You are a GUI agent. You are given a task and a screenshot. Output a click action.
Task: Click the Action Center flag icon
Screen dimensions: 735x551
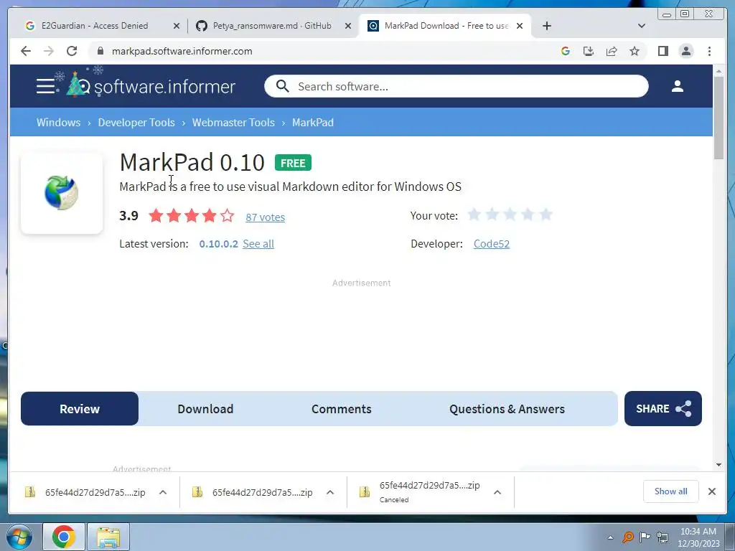point(645,537)
